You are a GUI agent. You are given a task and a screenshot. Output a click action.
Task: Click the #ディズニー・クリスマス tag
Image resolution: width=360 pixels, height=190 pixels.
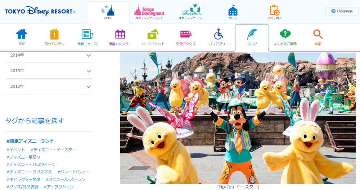click(29, 172)
